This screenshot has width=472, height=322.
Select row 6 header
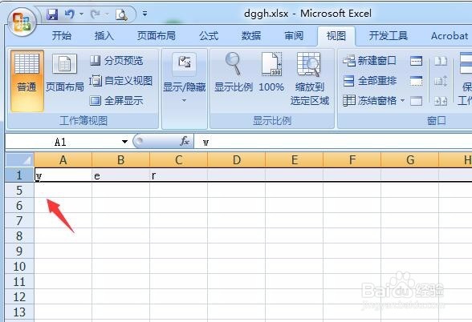click(x=19, y=205)
